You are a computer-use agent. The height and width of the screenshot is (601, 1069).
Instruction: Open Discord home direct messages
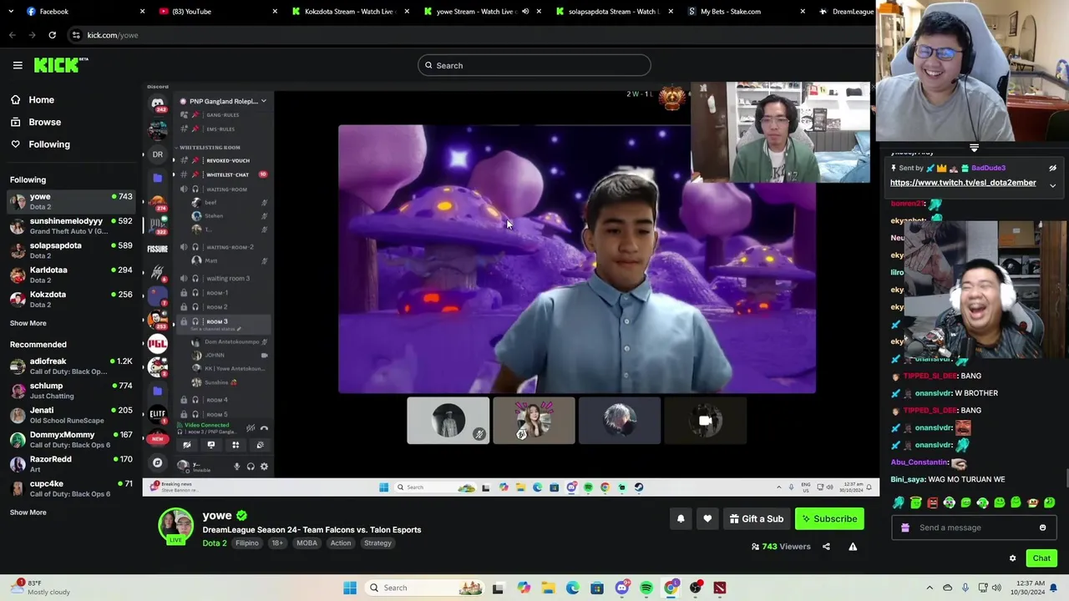point(158,104)
